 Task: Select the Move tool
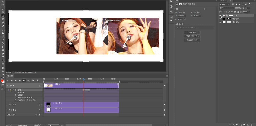(x=3, y=2)
